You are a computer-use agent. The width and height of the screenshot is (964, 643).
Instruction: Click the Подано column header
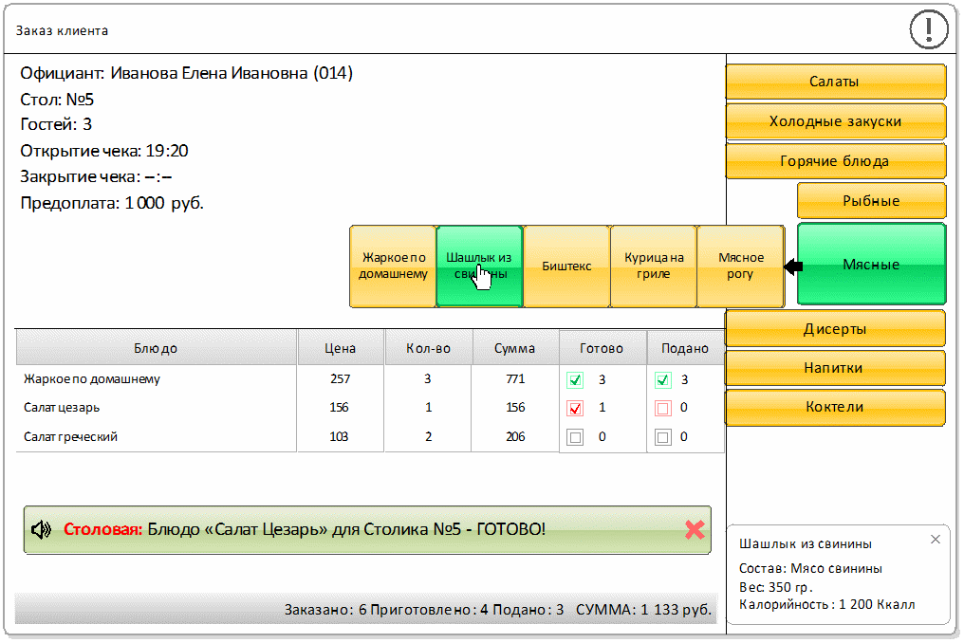pyautogui.click(x=685, y=348)
